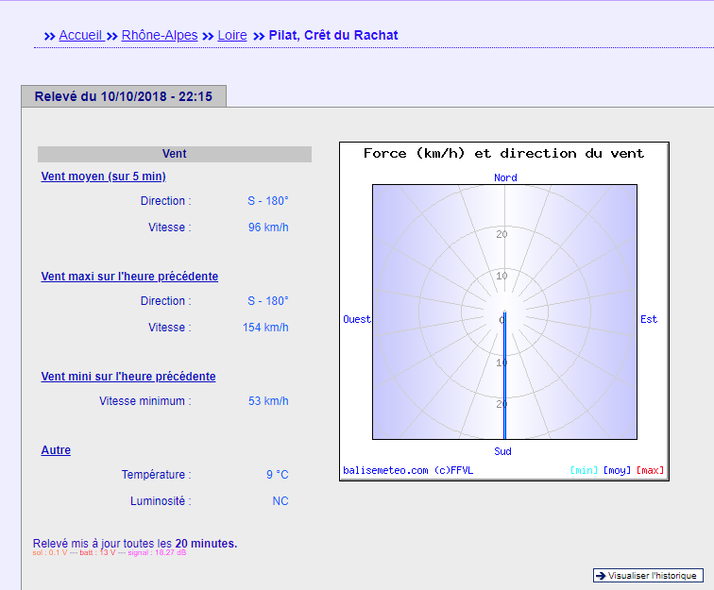
Task: Click the '[max]' legend entry in the chart
Action: (650, 470)
